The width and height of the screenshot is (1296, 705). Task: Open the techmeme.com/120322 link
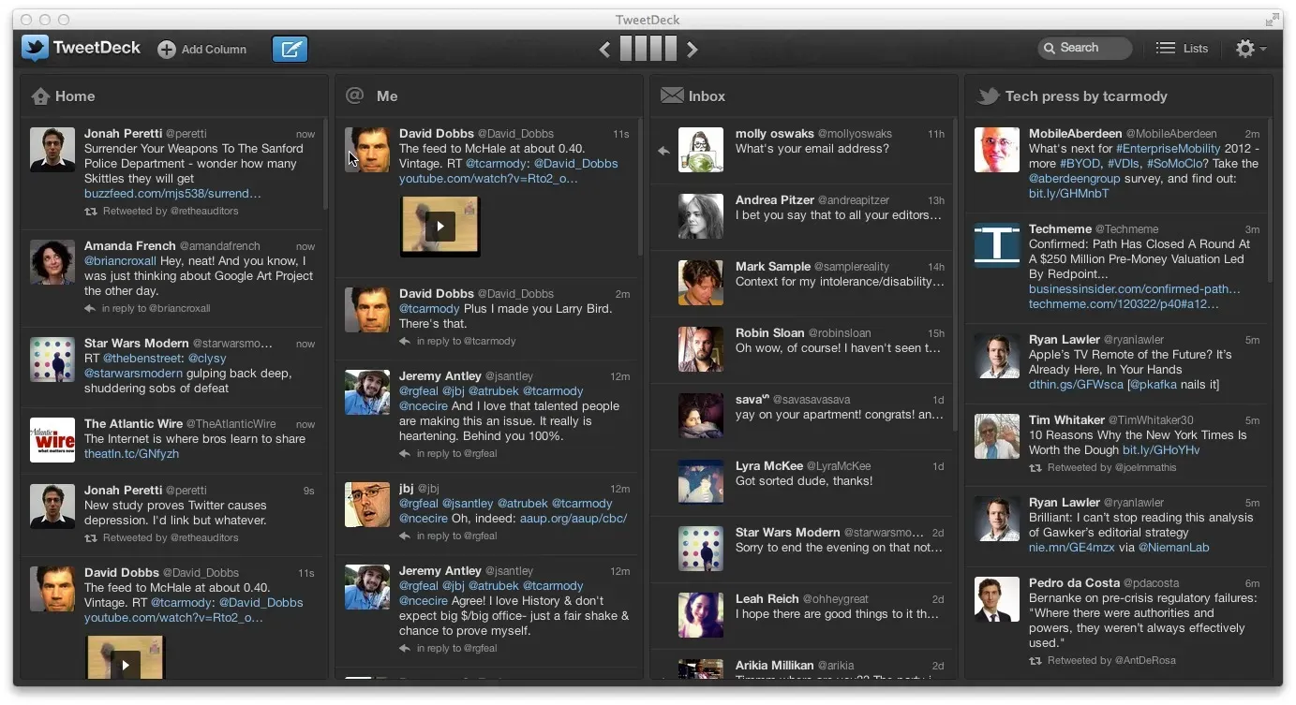pyautogui.click(x=1125, y=304)
